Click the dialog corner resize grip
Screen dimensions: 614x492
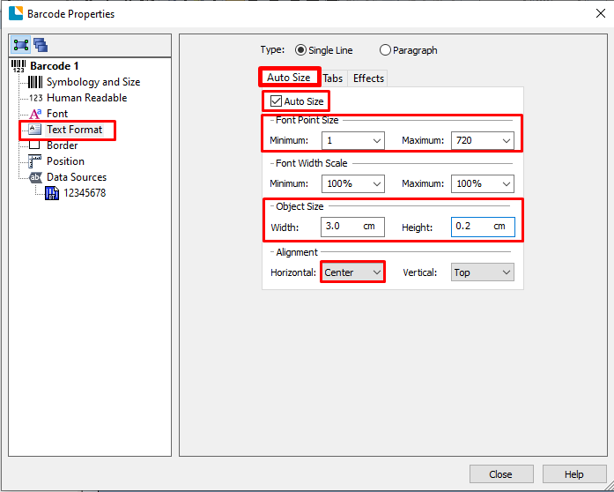point(609,487)
